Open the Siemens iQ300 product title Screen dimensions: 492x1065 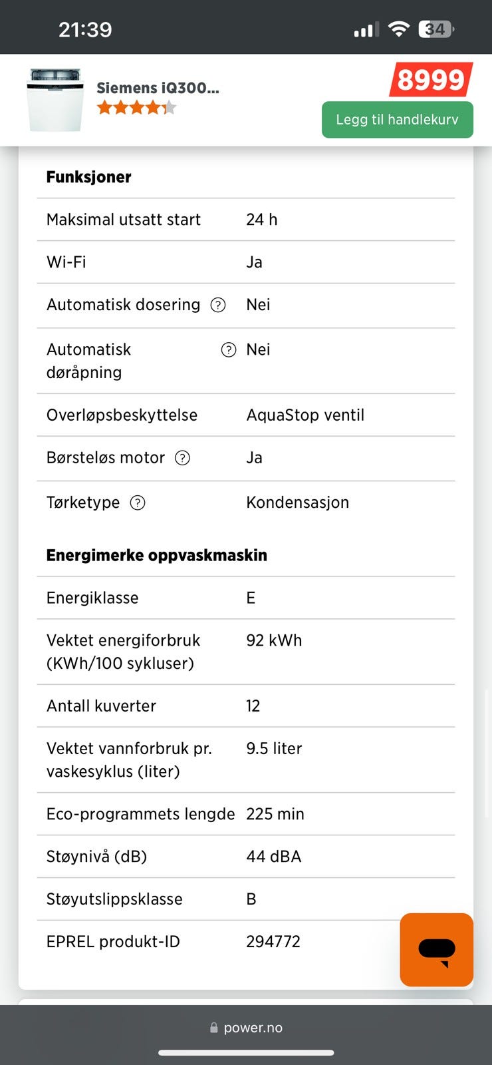click(158, 88)
